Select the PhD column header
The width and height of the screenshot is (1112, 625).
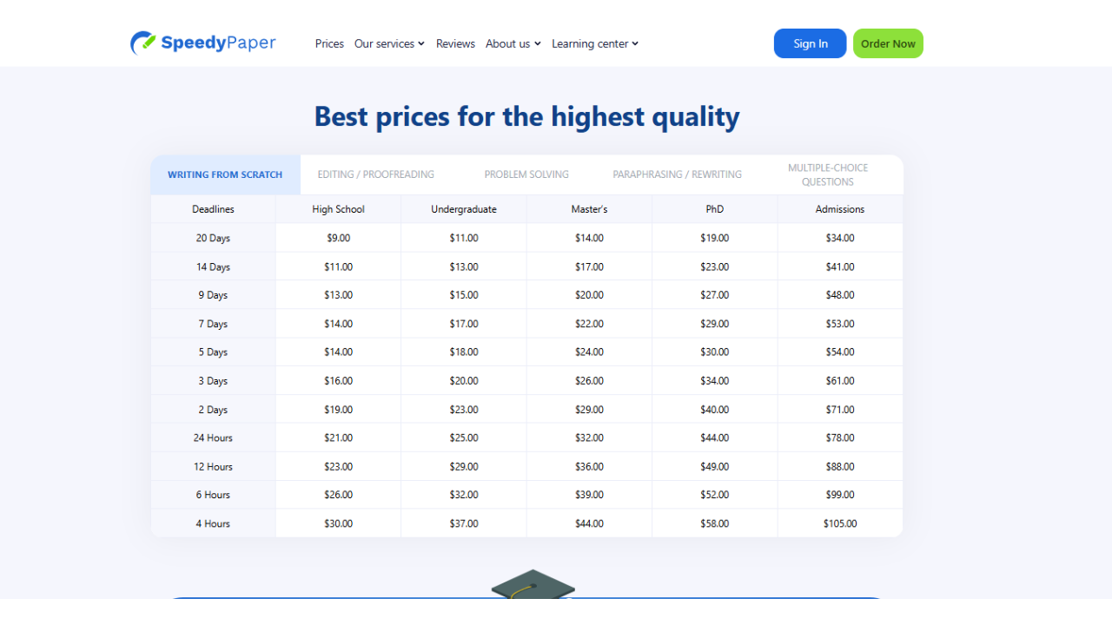(x=715, y=209)
